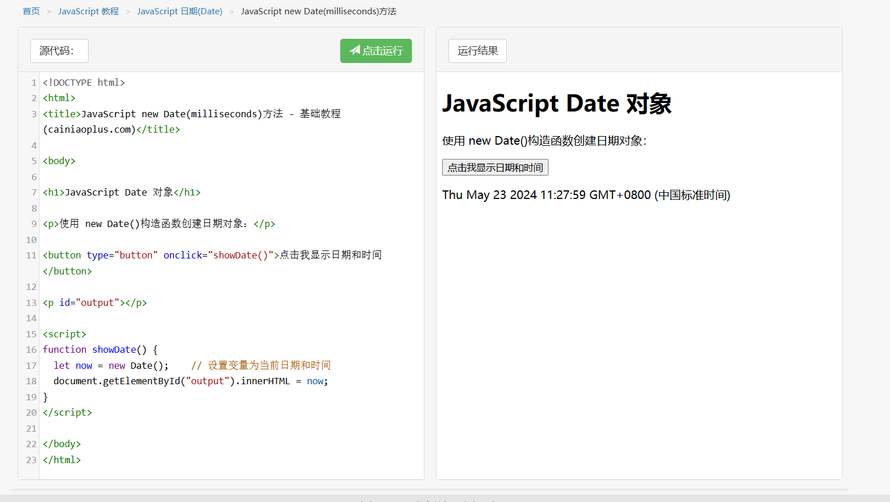Click the <body> opening tag line

click(59, 161)
